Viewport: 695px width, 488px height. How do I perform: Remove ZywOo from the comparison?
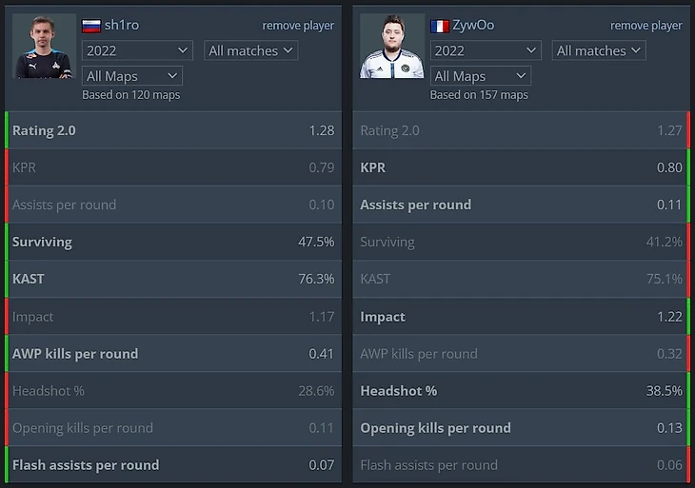click(x=646, y=26)
